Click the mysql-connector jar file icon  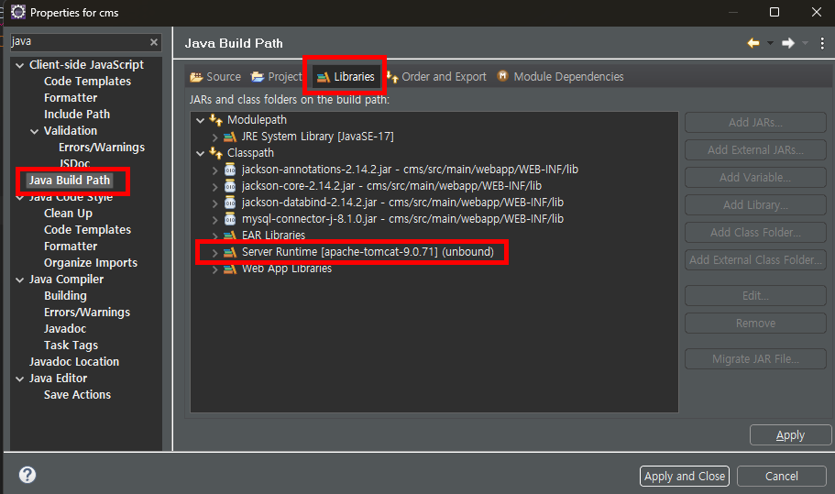[230, 219]
